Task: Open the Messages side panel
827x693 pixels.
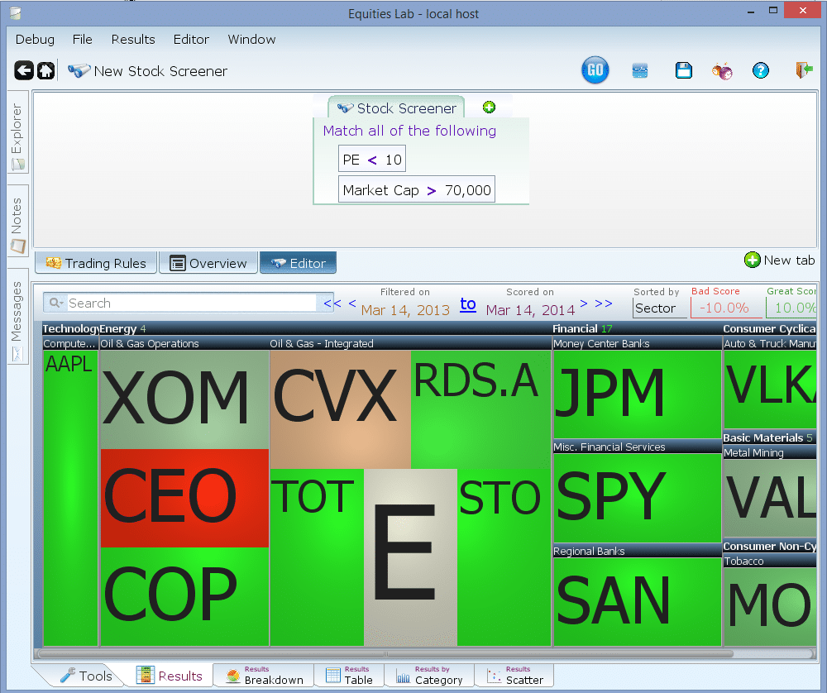Action: [17, 317]
